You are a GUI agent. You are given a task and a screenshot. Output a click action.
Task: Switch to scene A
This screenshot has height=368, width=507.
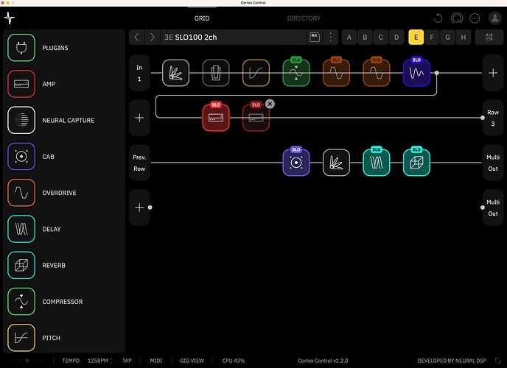pyautogui.click(x=349, y=37)
